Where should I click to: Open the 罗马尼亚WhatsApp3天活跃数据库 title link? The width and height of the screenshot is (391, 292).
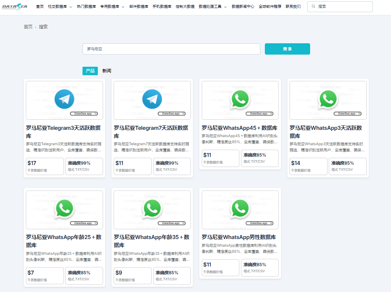click(325, 132)
